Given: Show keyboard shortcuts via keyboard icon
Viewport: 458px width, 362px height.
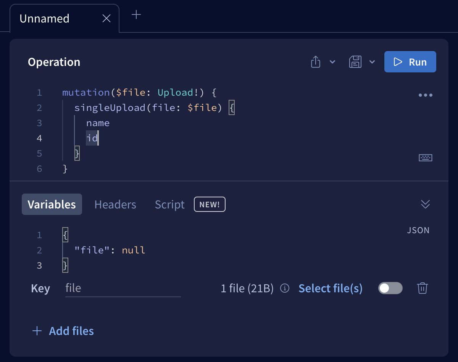Looking at the screenshot, I should pos(425,158).
